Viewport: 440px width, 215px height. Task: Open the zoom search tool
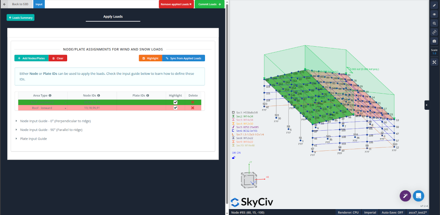click(x=434, y=23)
